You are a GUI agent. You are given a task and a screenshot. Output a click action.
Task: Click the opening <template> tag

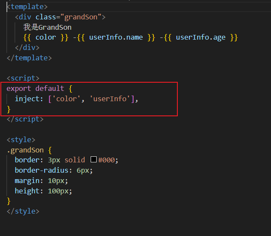[27, 7]
